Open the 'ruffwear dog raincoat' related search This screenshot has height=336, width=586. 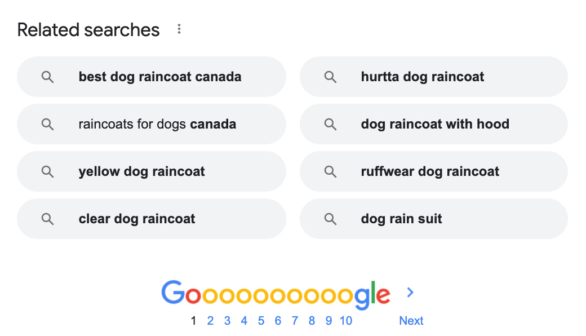point(431,171)
